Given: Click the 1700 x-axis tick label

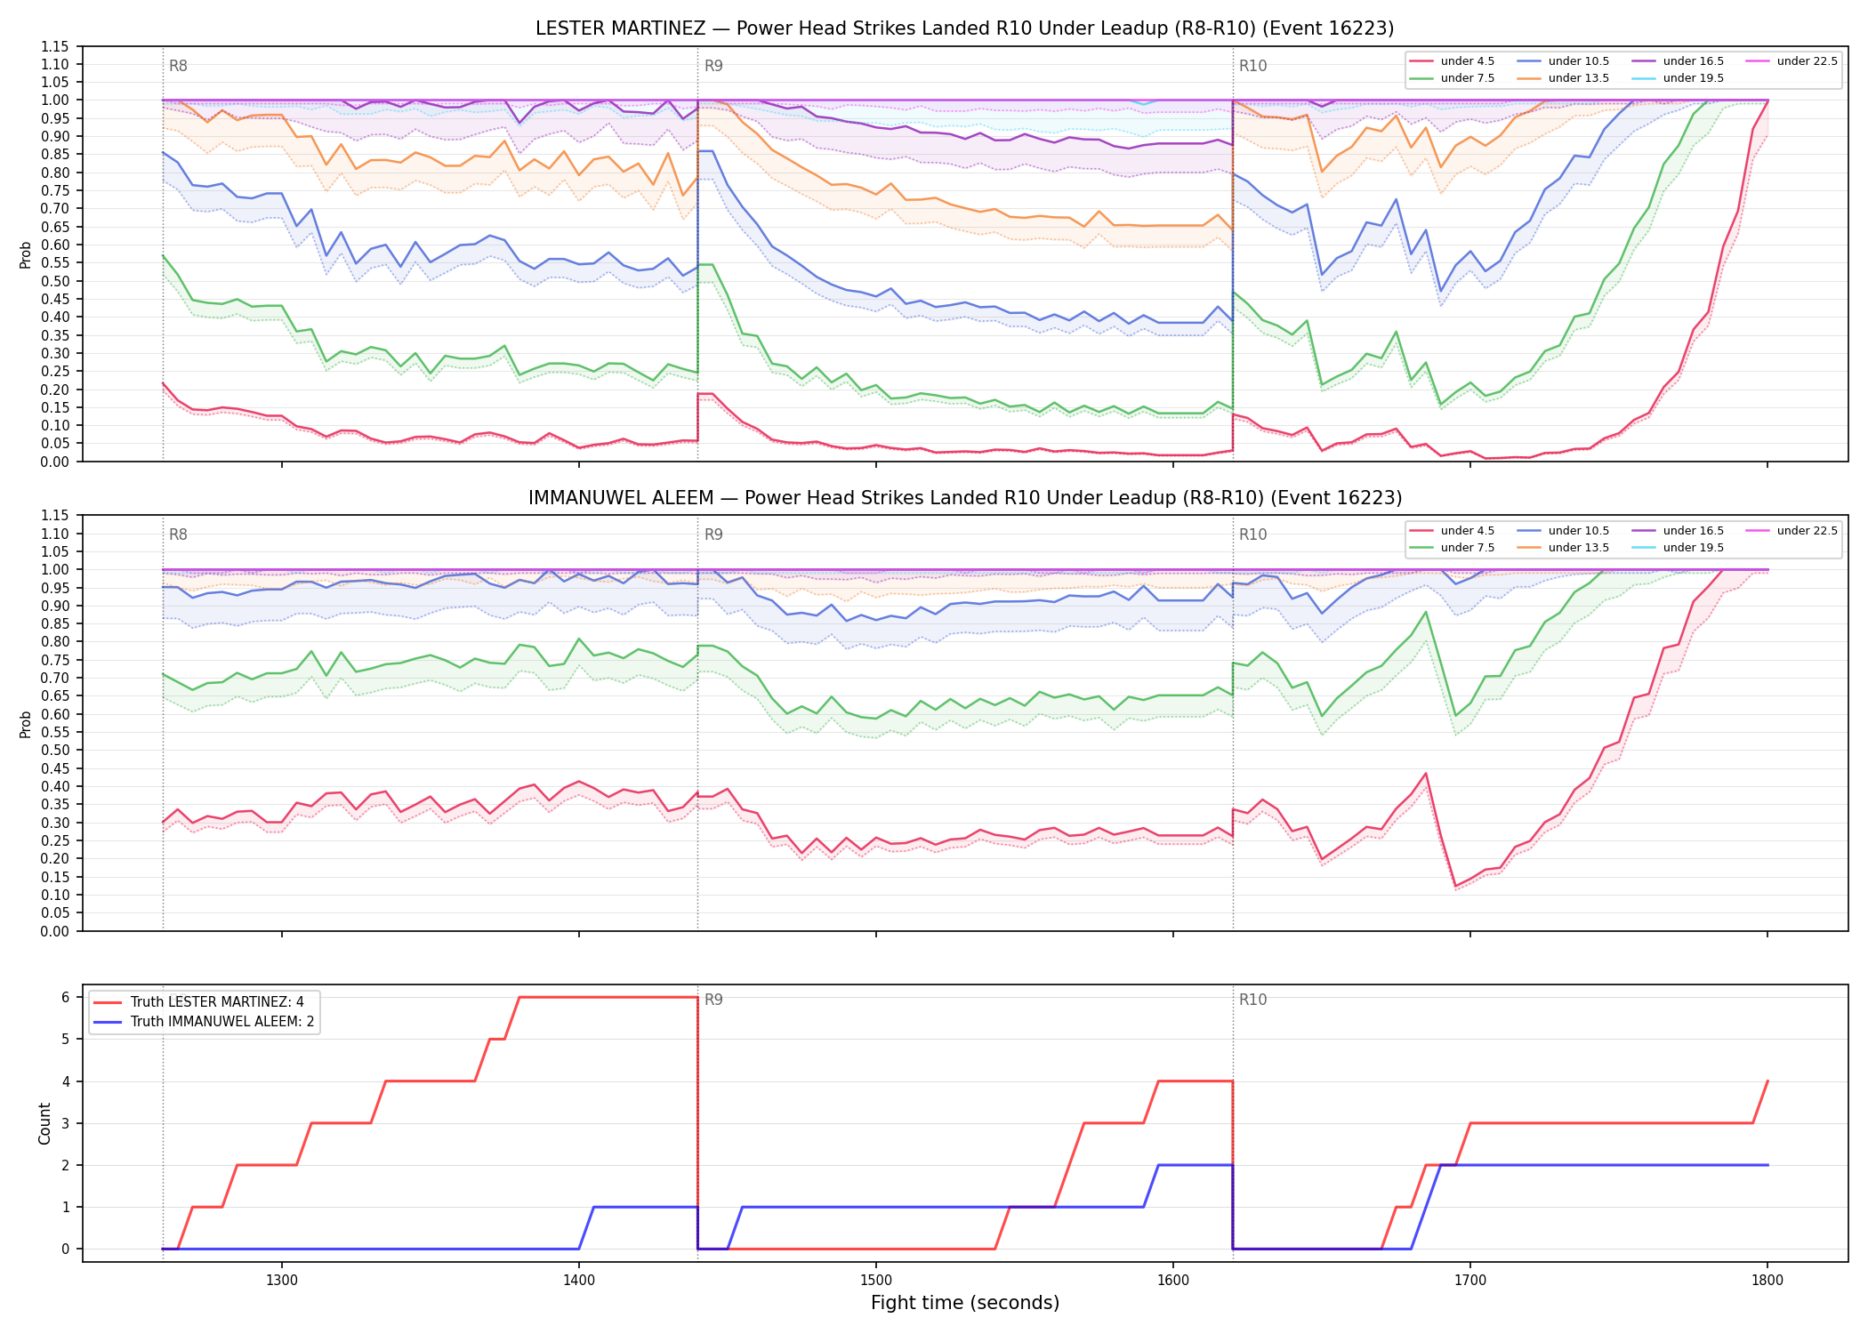Looking at the screenshot, I should point(1470,1280).
